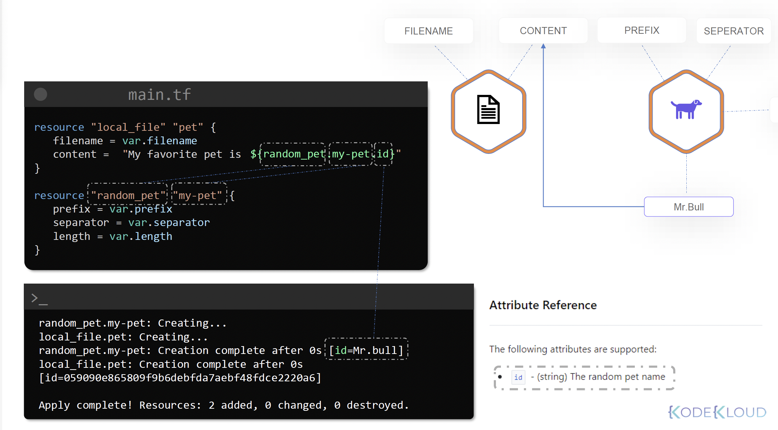Select the PREFIX box

pyautogui.click(x=642, y=30)
